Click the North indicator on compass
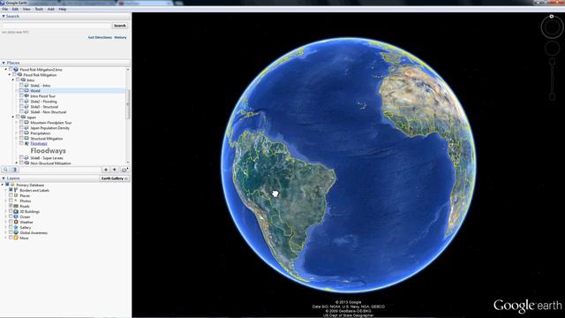The width and height of the screenshot is (565, 318). pos(551,17)
